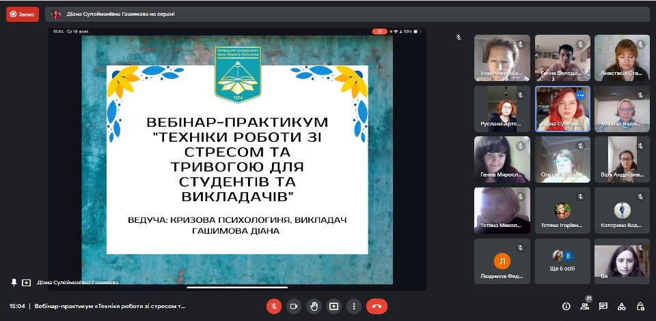Unmute microphone in the call toolbar
This screenshot has height=321, width=656.
pyautogui.click(x=274, y=307)
